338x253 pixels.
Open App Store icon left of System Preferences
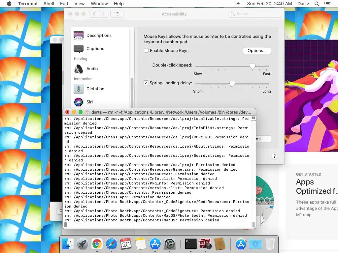click(155, 244)
